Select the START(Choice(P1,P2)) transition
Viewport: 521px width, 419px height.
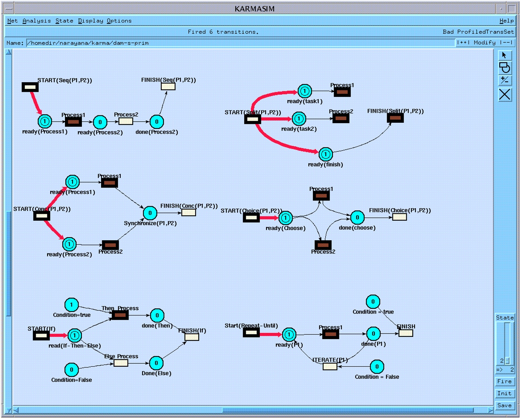click(x=252, y=218)
